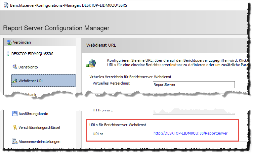Image resolution: width=254 pixels, height=155 pixels.
Task: Click the Report Server Configuration Manager heading
Action: click(56, 28)
